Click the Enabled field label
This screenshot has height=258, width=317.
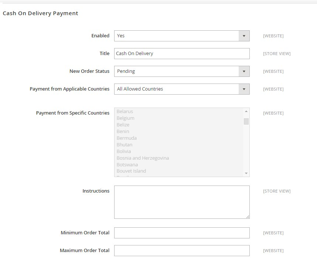[x=100, y=36]
